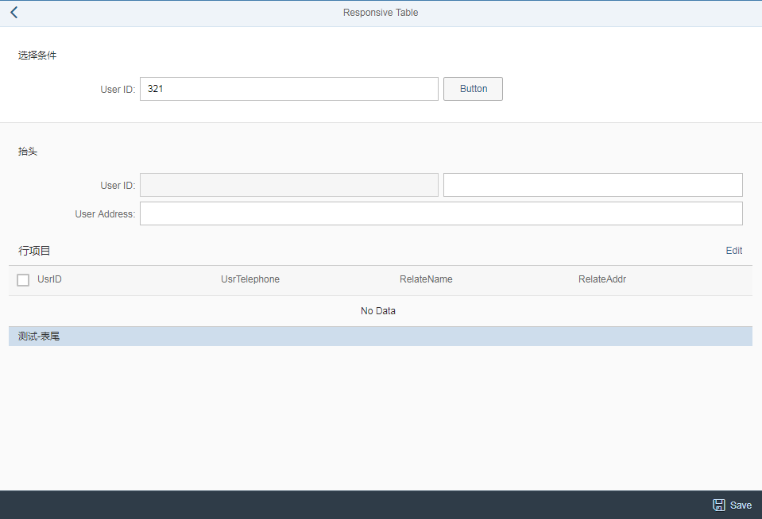762x519 pixels.
Task: Click the 抬头 section title
Action: click(28, 152)
